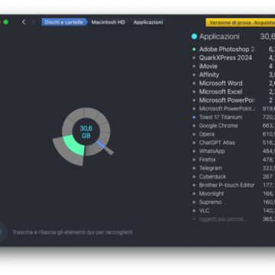Screen dimensions: 275x275
Task: Click the blue dot beside Toast 17 Titanium
Action: 194,117
